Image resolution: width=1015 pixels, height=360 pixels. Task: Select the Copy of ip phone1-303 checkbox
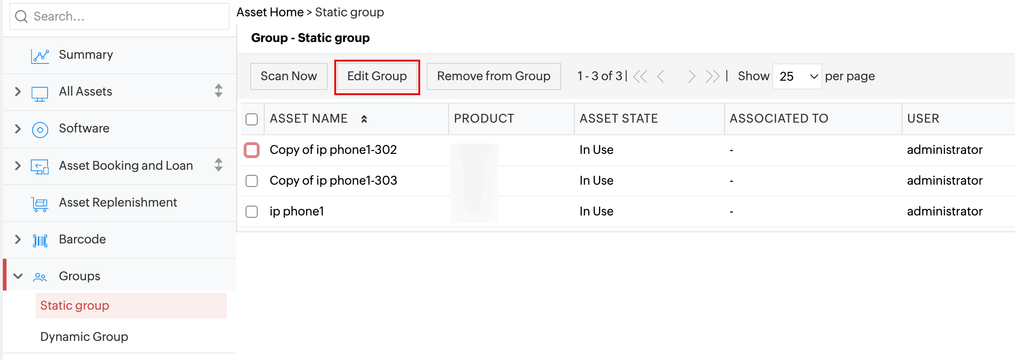[252, 181]
